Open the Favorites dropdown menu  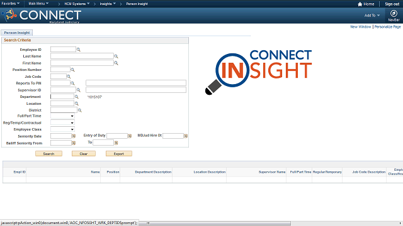11,4
